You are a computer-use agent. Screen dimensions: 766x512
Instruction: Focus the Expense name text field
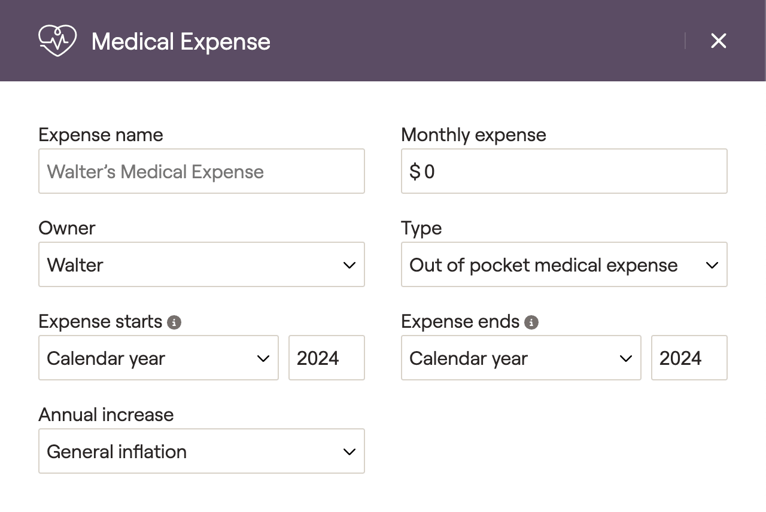pos(201,171)
